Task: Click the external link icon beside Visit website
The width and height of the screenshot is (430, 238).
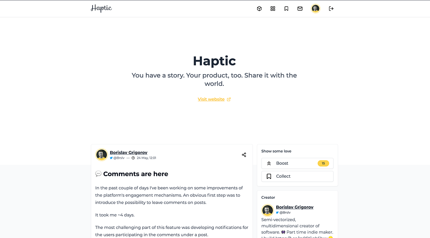Action: pyautogui.click(x=229, y=99)
